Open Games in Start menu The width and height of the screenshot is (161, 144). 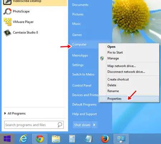tap(77, 35)
